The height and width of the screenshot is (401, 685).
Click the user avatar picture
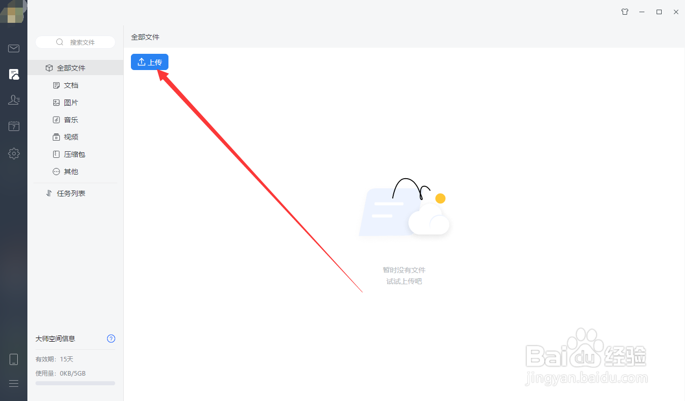pos(14,12)
